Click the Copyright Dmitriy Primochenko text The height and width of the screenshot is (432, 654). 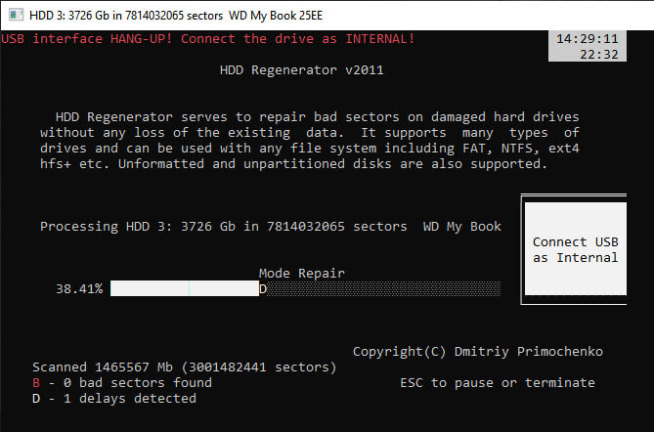(478, 352)
